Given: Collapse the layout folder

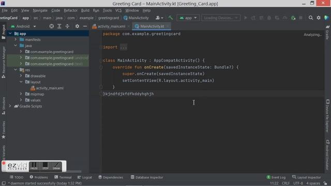Looking at the screenshot, I should [x=21, y=82].
